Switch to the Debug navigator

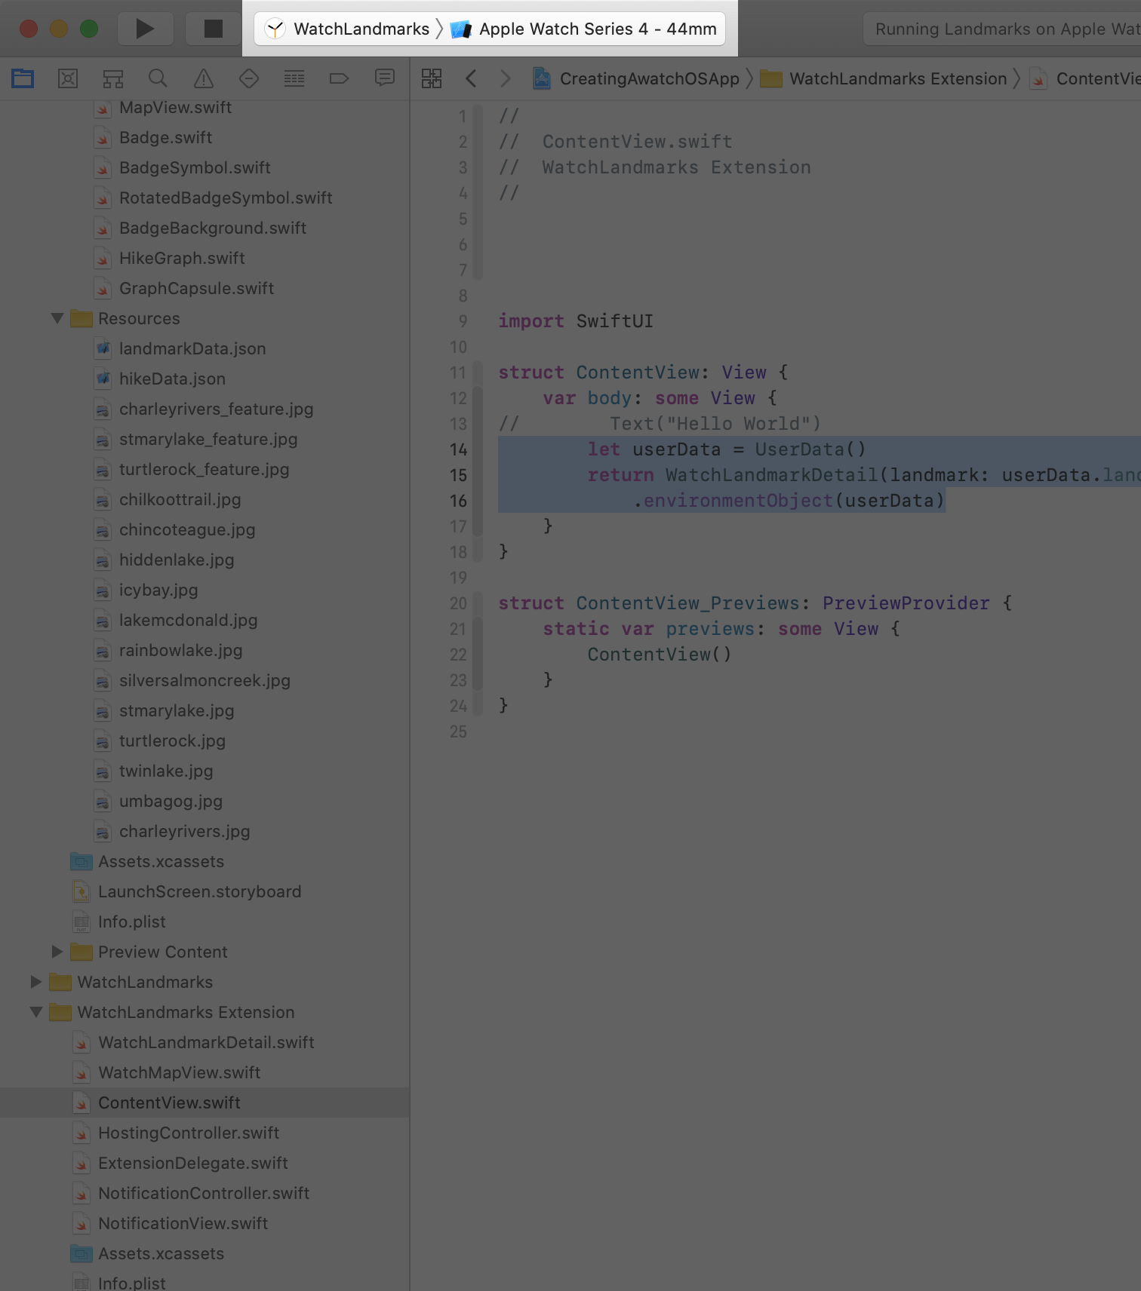tap(294, 78)
